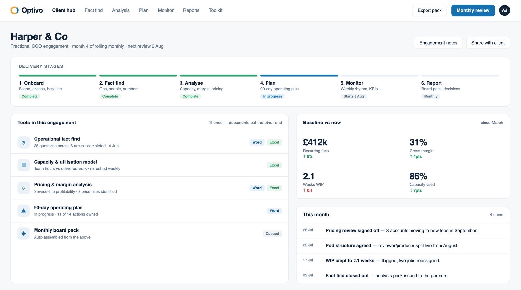The image size is (521, 290).
Task: Click the Plan stage progress bar
Action: point(299,76)
